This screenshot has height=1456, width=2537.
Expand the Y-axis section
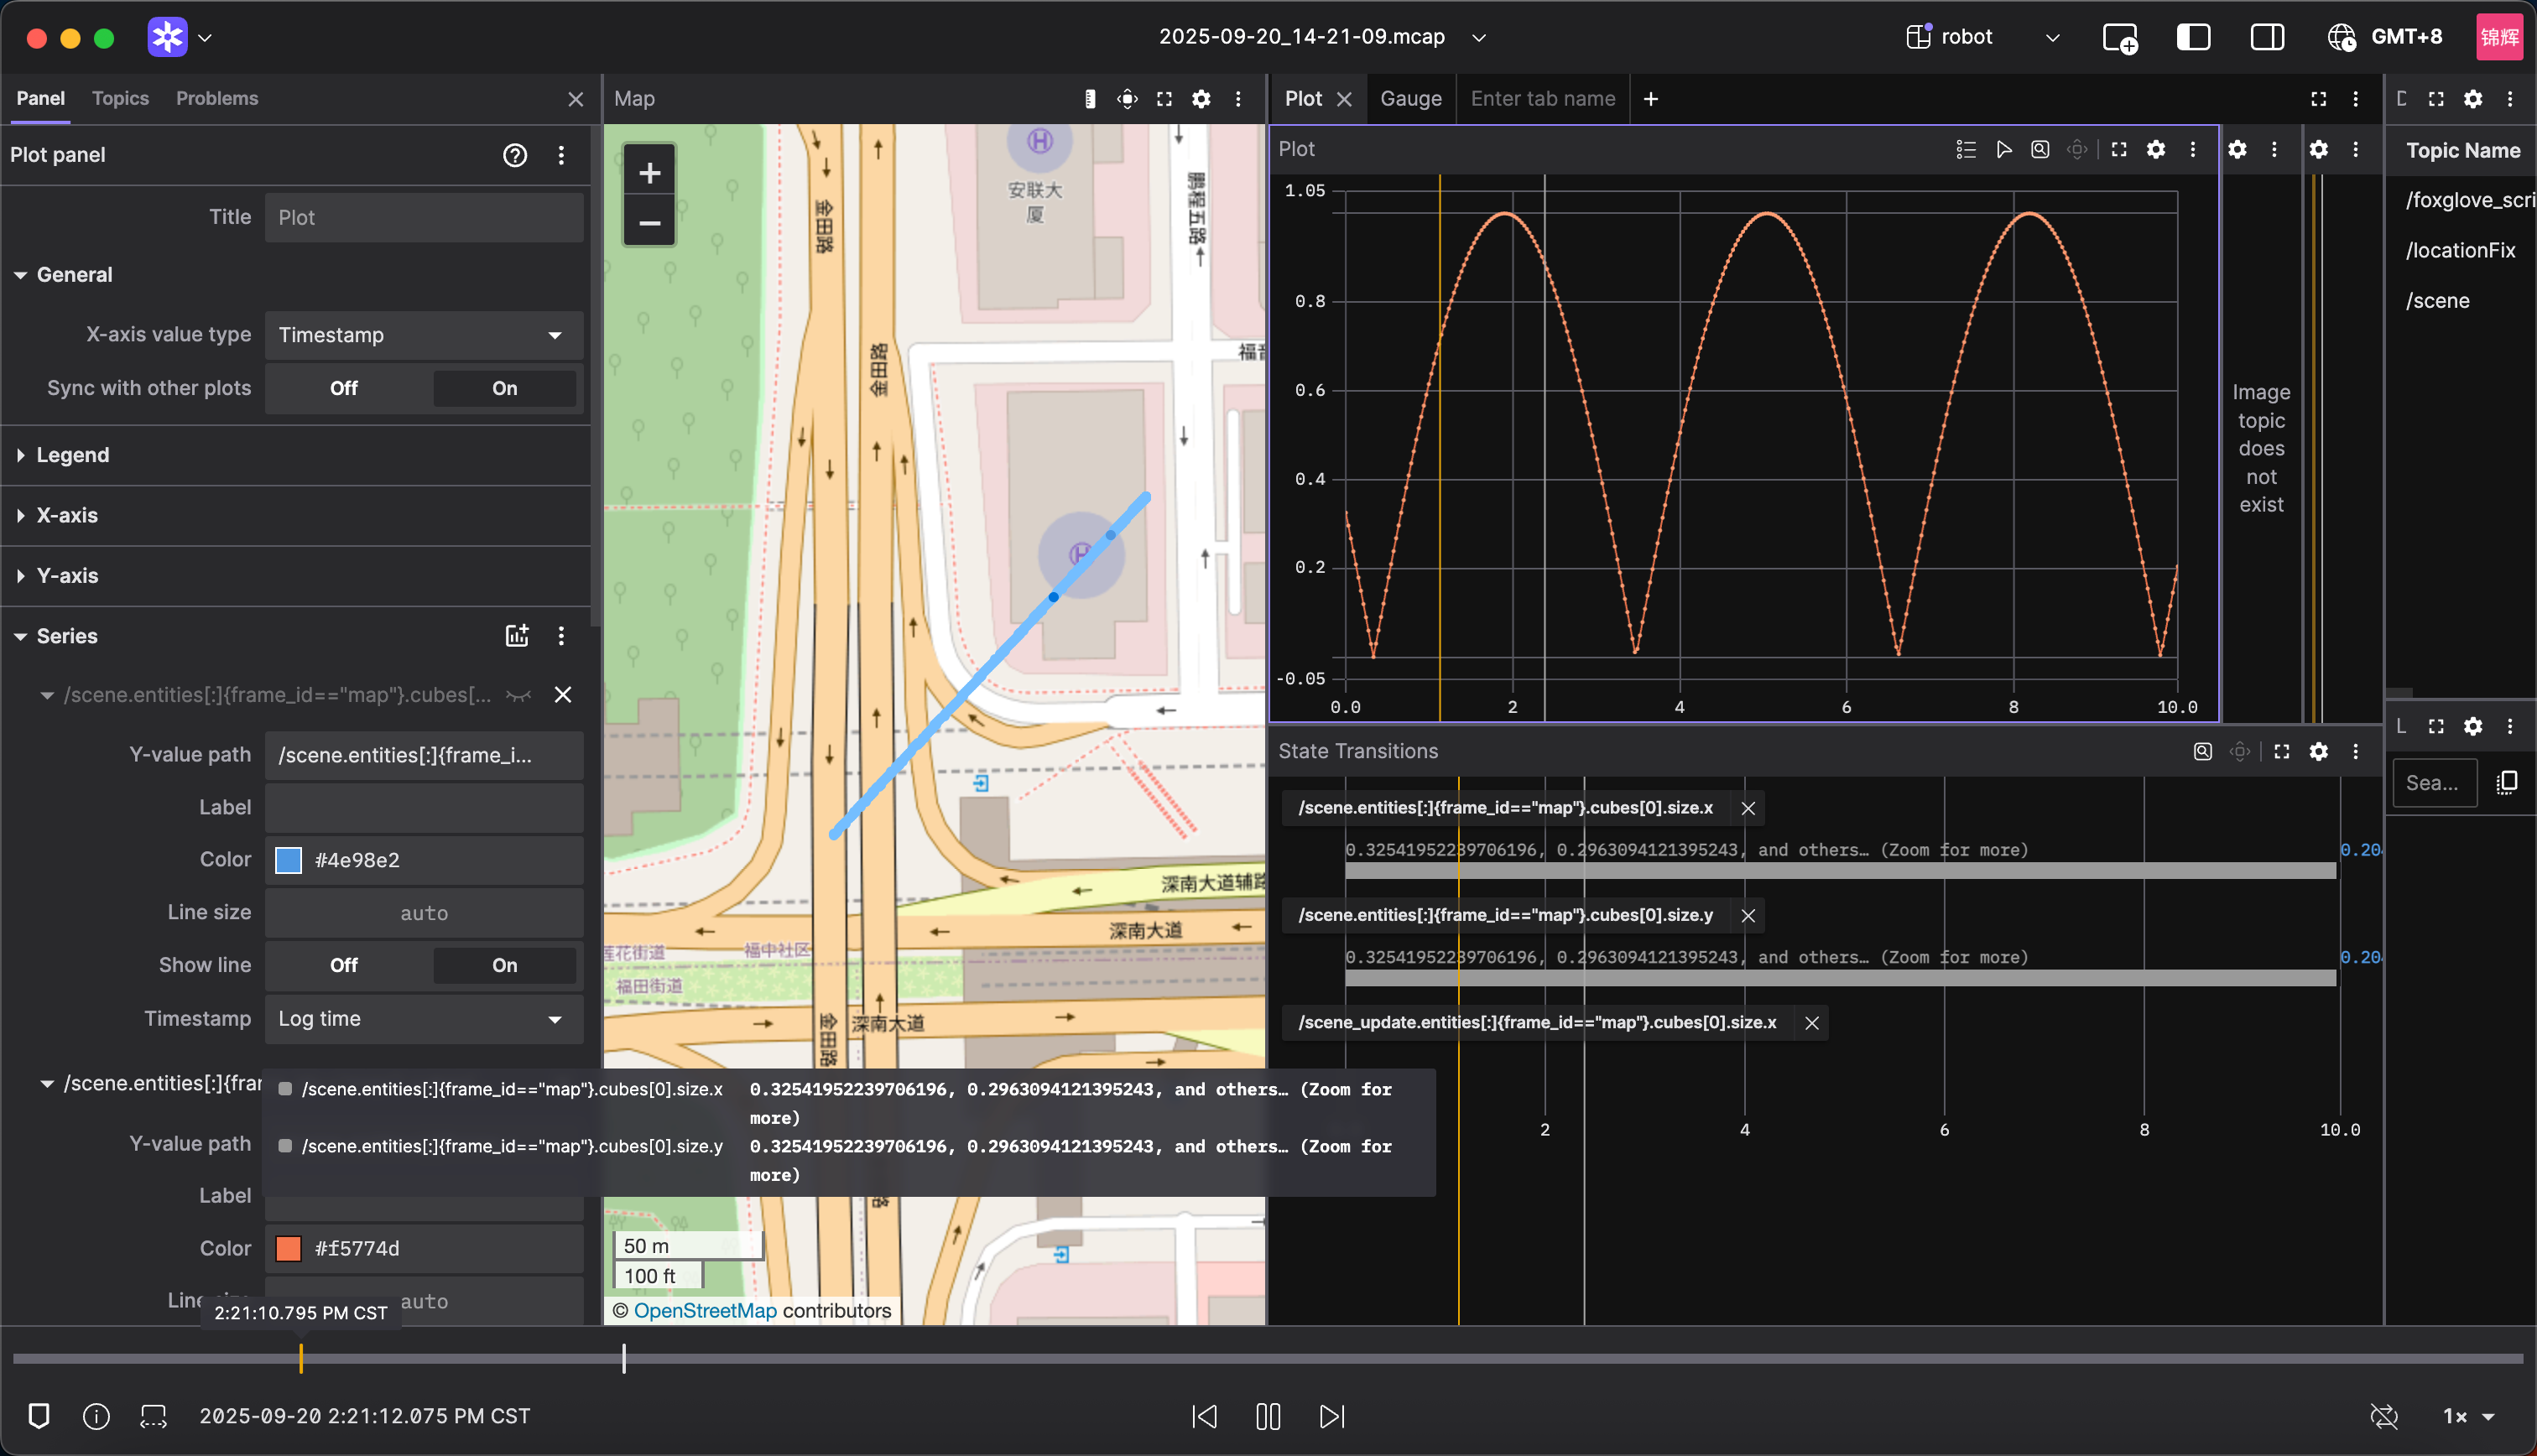[67, 576]
